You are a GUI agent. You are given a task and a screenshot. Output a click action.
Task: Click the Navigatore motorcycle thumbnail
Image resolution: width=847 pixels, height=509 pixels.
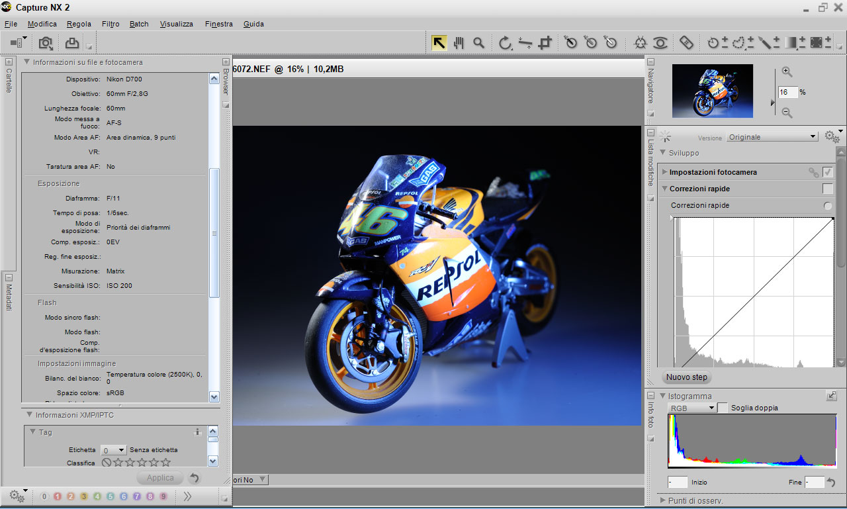(x=713, y=91)
